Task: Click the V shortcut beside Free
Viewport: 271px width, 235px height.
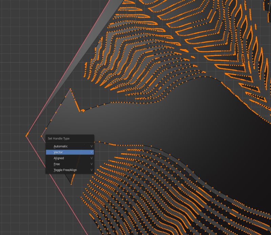Action: [91, 164]
